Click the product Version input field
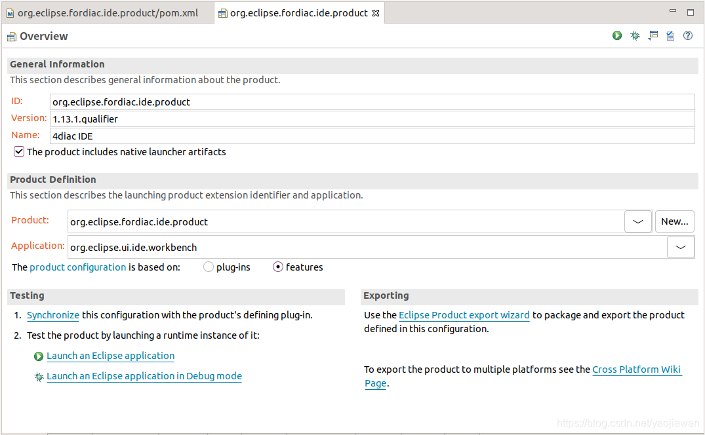This screenshot has height=435, width=705. pyautogui.click(x=372, y=119)
